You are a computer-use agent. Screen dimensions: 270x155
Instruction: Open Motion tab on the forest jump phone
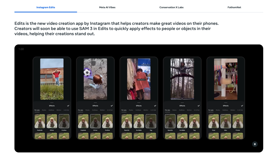tap(189, 110)
